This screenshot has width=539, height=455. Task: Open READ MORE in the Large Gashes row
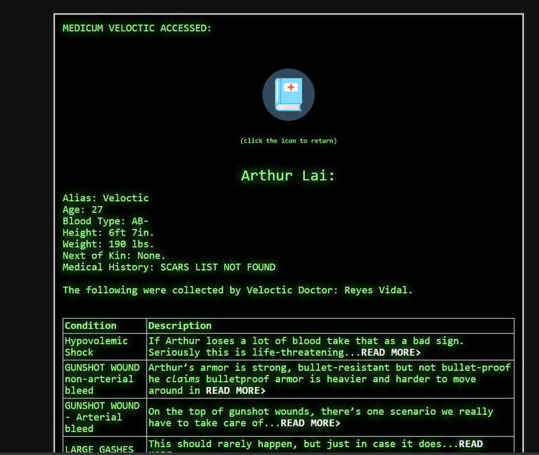[470, 444]
